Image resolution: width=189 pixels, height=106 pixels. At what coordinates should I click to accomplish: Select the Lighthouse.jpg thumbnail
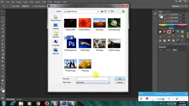pyautogui.click(x=114, y=43)
